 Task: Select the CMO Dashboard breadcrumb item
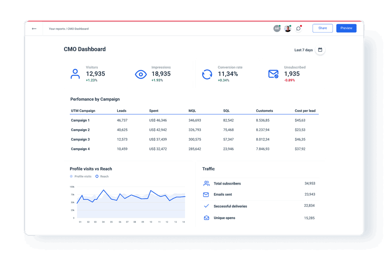(79, 28)
